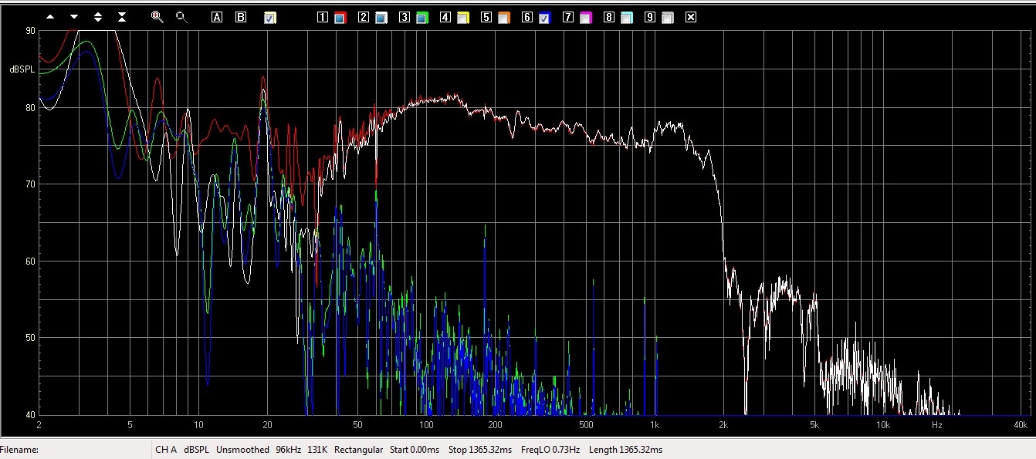
Task: Select overlay slot number 9
Action: [650, 17]
